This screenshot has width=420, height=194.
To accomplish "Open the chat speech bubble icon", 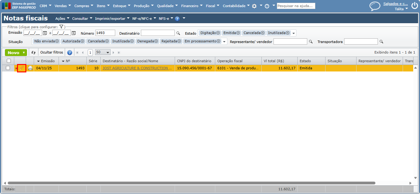I will pyautogui.click(x=375, y=6).
